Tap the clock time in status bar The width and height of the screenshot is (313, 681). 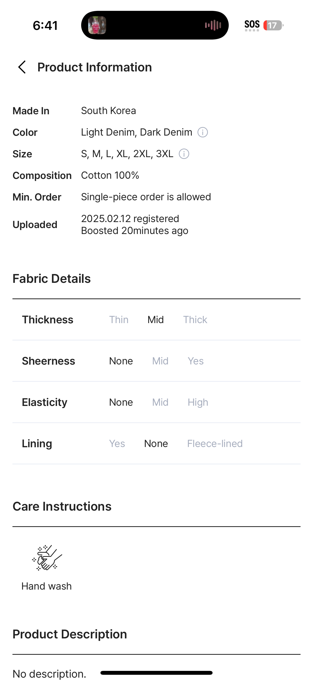click(45, 25)
